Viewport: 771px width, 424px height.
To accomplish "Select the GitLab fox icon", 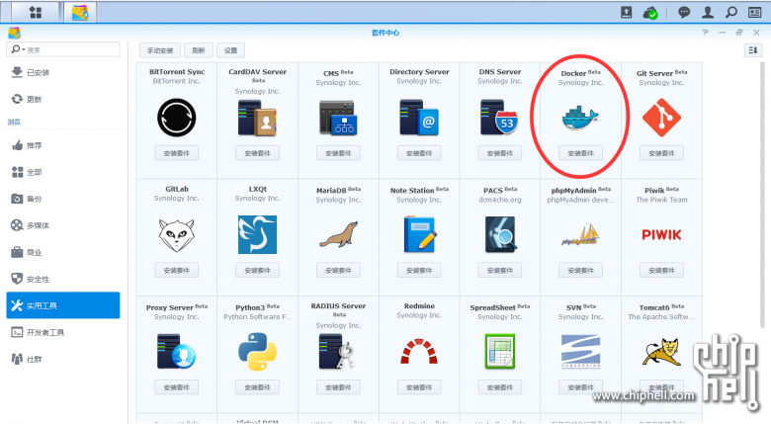I will tap(177, 234).
